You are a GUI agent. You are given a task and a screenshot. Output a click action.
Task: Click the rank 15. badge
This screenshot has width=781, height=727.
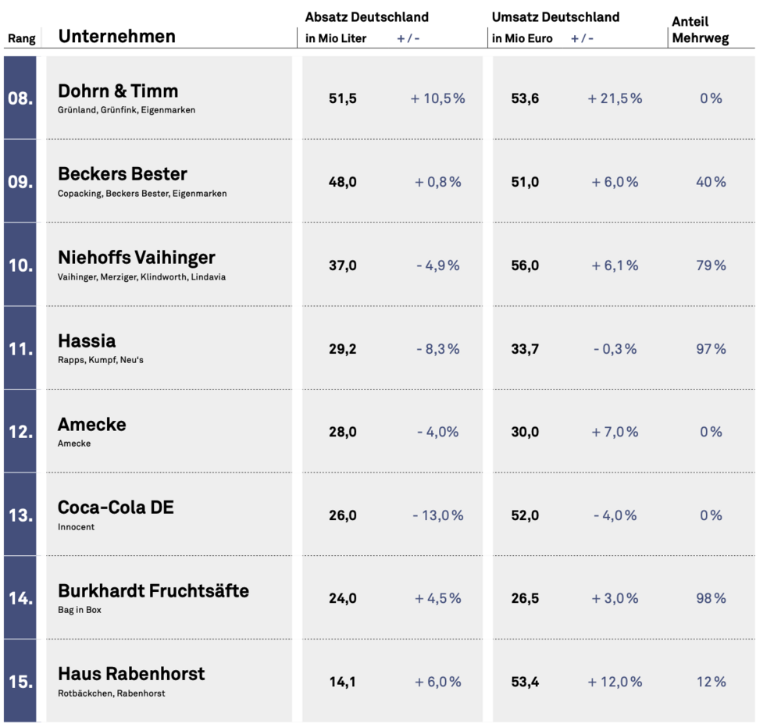20,682
